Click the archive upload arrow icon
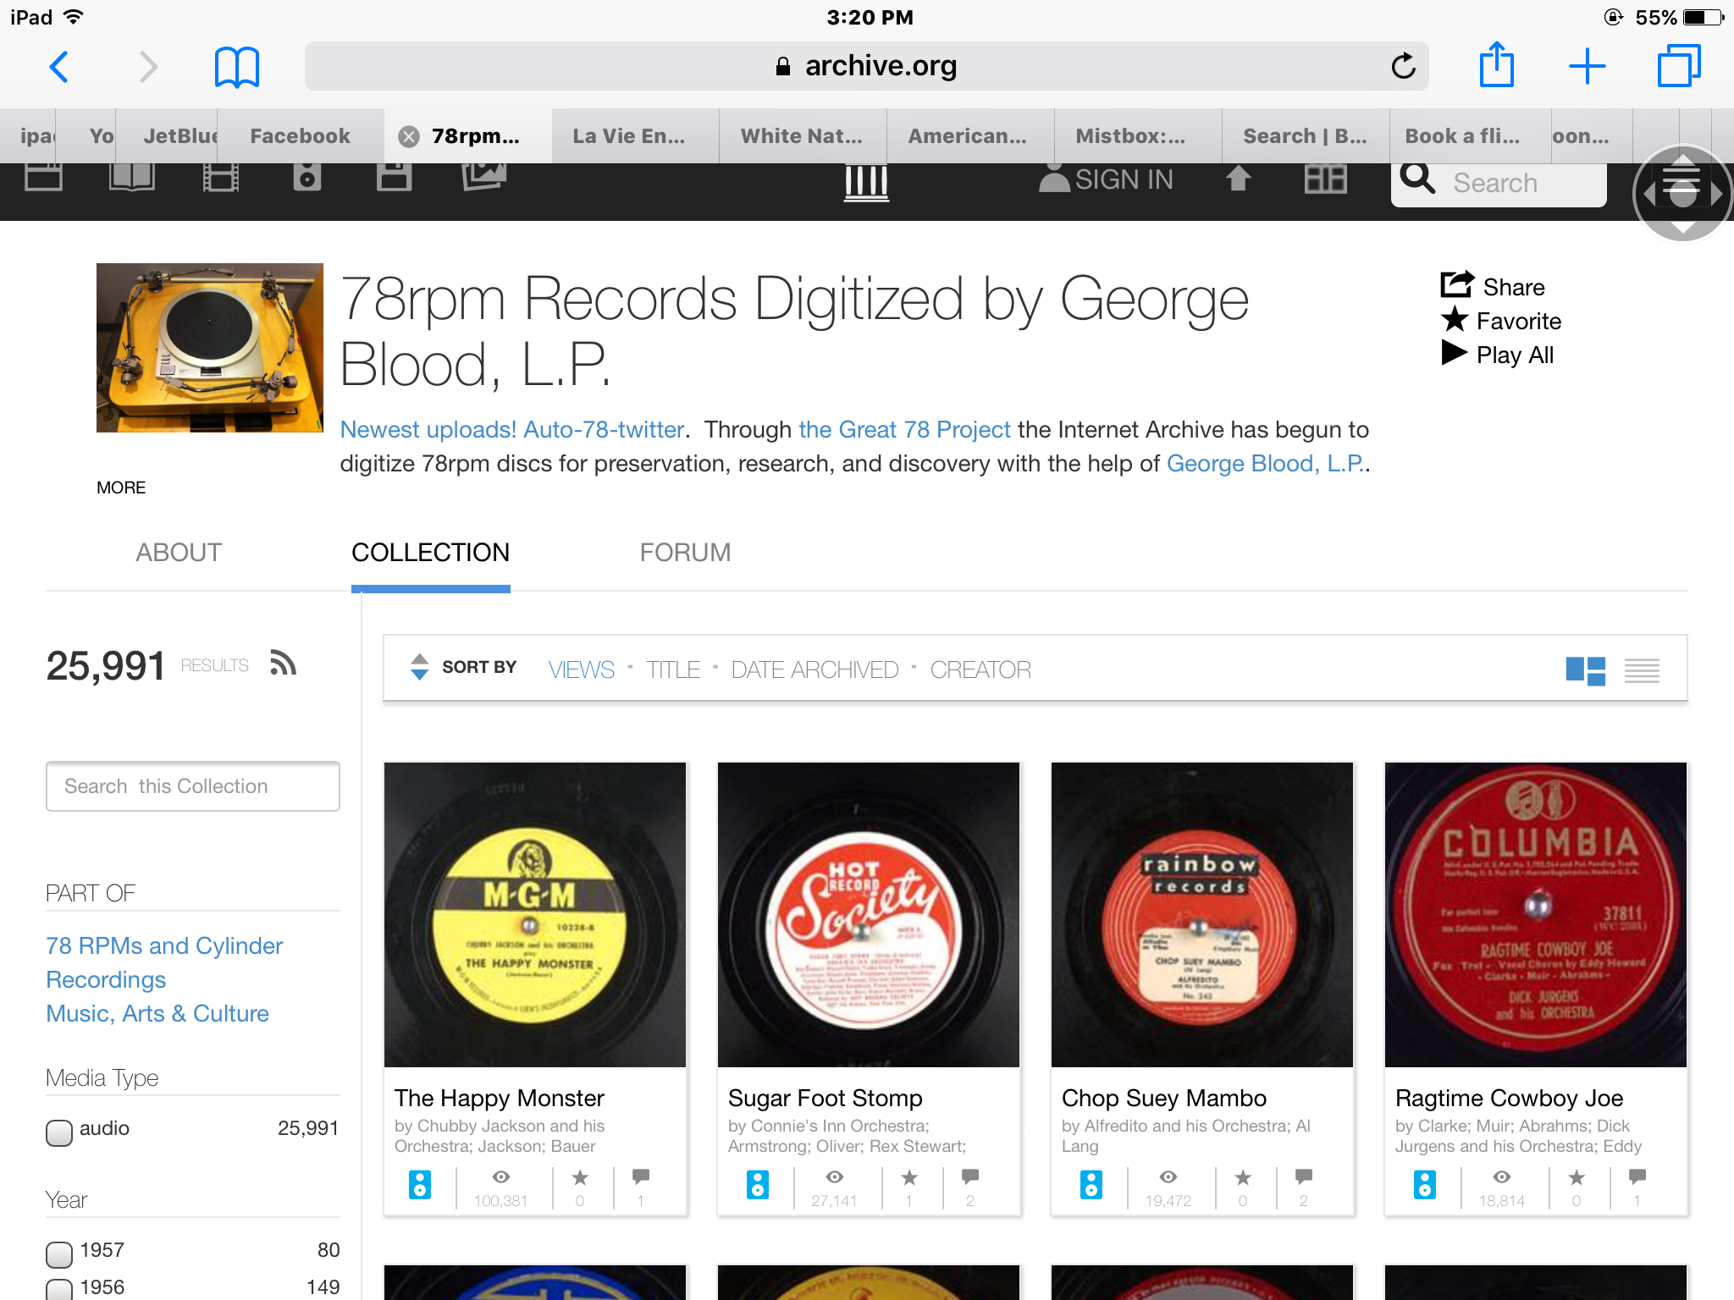The image size is (1734, 1300). (1238, 179)
